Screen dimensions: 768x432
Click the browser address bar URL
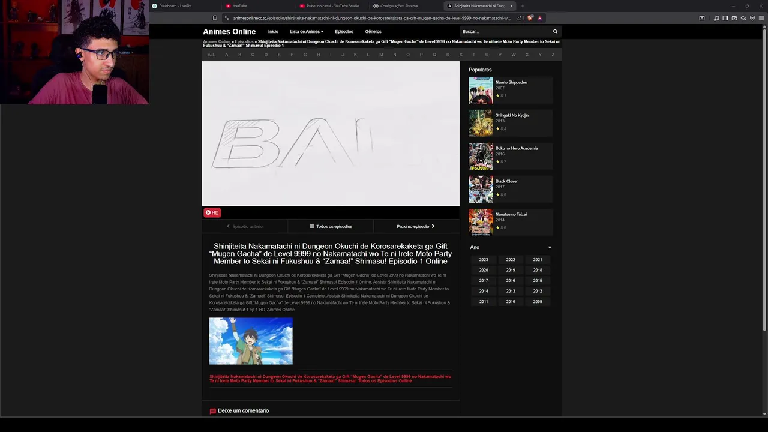click(x=371, y=18)
